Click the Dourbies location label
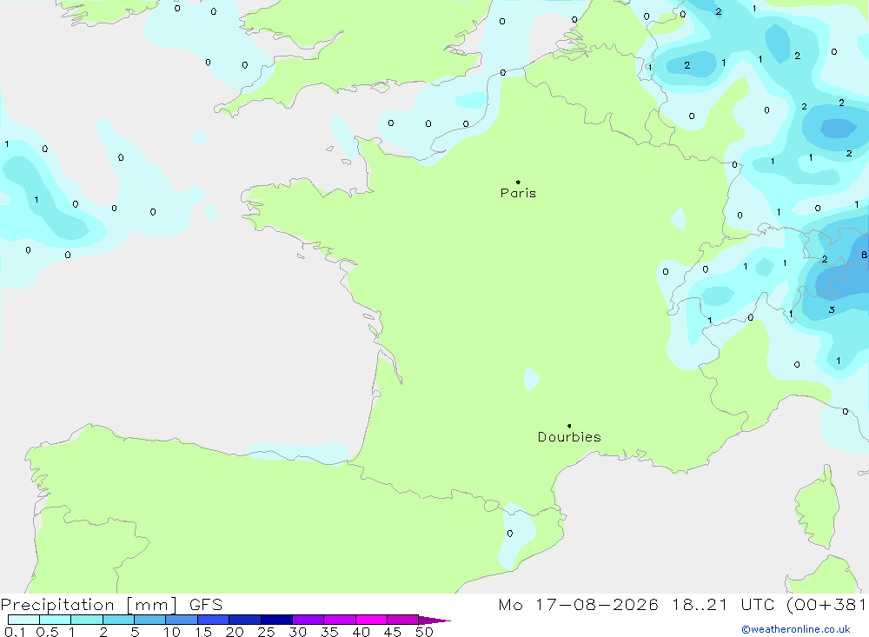The height and width of the screenshot is (637, 869). coord(569,437)
